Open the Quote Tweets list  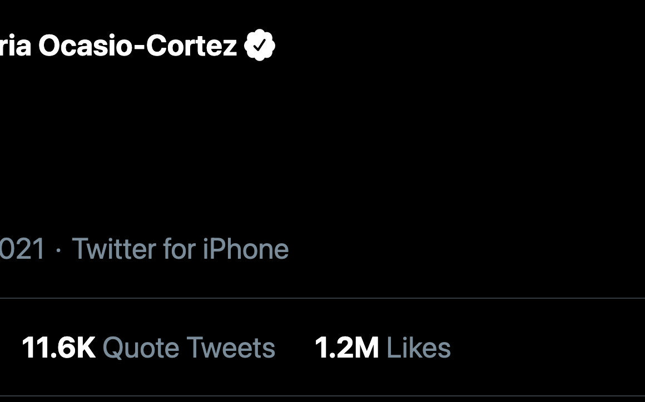148,348
